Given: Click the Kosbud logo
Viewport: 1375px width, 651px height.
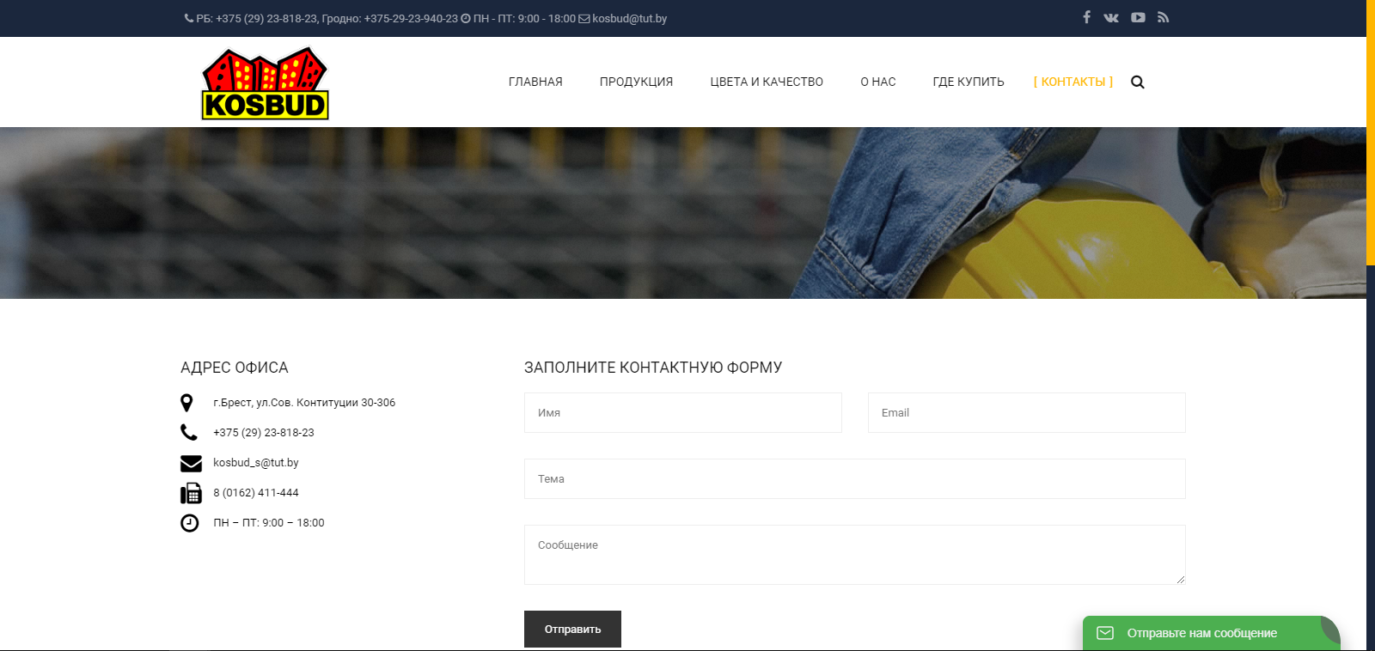Looking at the screenshot, I should coord(265,83).
